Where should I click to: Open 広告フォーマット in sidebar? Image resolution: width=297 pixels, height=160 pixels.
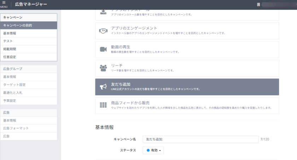pyautogui.click(x=28, y=128)
